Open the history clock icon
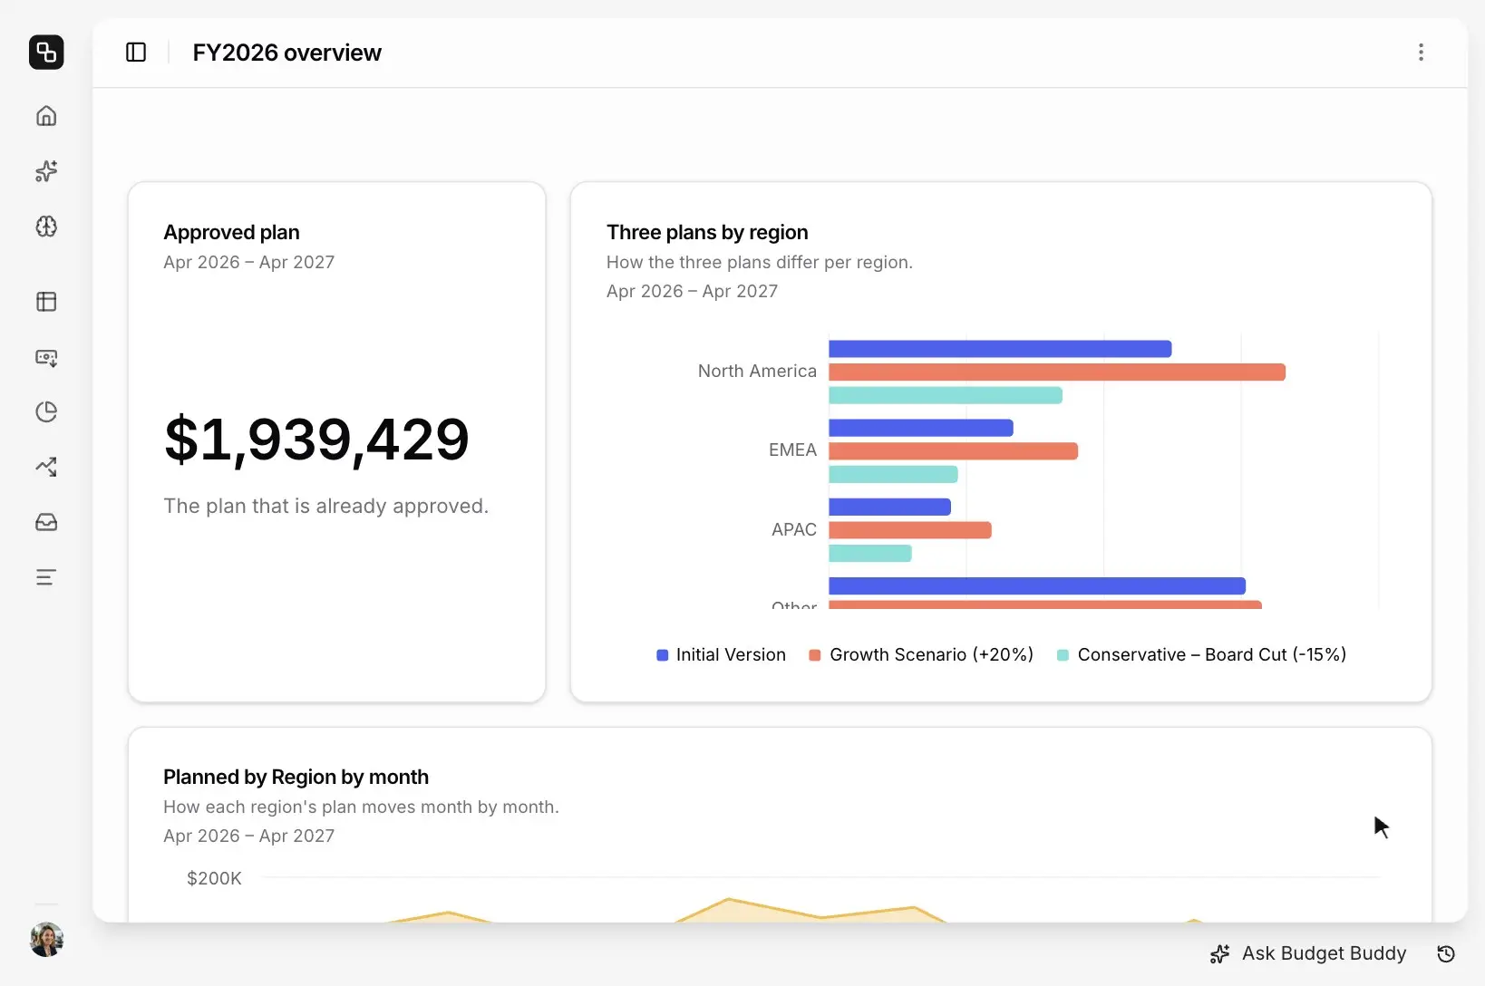This screenshot has height=986, width=1485. pos(1446,953)
